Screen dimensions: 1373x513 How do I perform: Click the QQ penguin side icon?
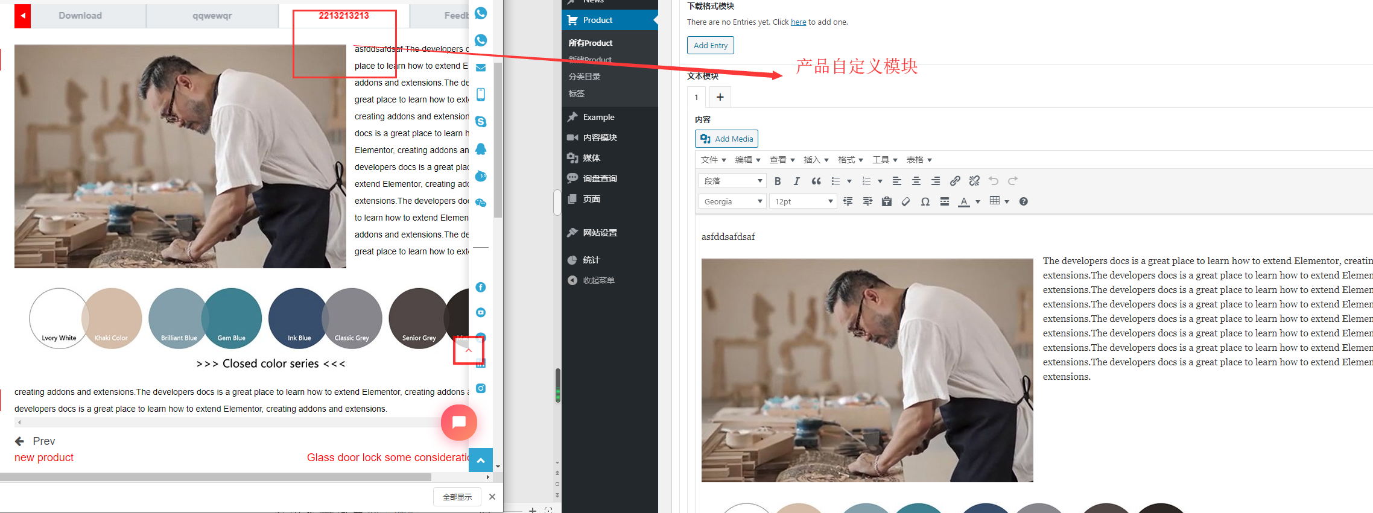coord(481,149)
